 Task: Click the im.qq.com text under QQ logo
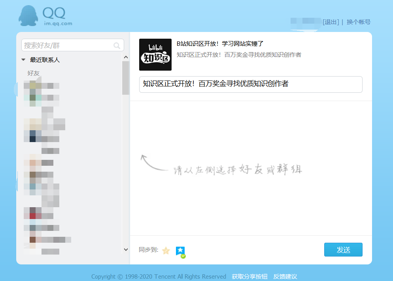click(58, 23)
